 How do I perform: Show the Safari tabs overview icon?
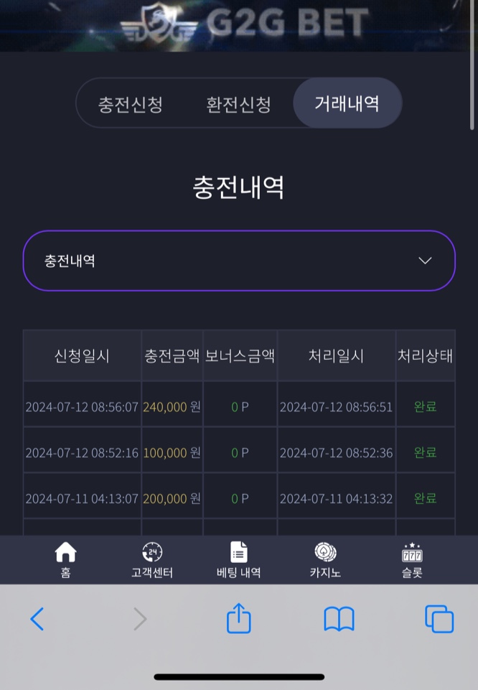[439, 619]
